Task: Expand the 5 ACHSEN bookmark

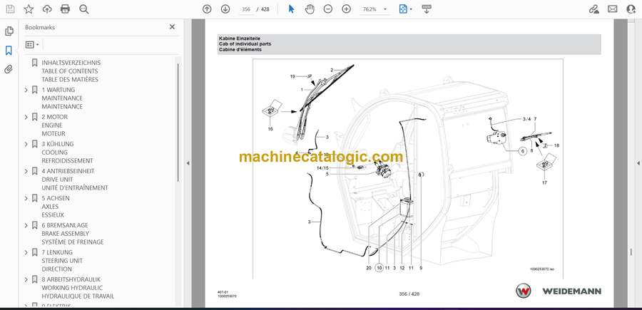Action: 26,198
